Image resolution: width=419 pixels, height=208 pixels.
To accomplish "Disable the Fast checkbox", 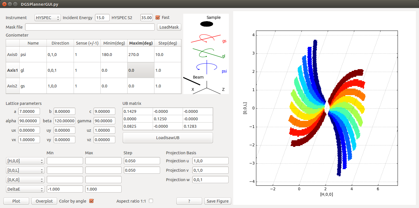I will click(158, 17).
